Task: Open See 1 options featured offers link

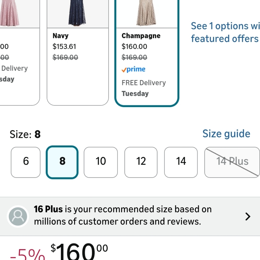Action: point(225,32)
